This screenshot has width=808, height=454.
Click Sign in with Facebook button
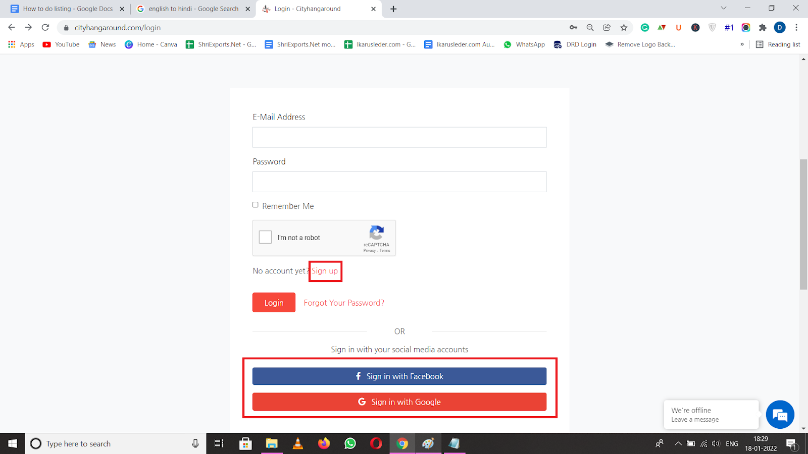tap(399, 376)
